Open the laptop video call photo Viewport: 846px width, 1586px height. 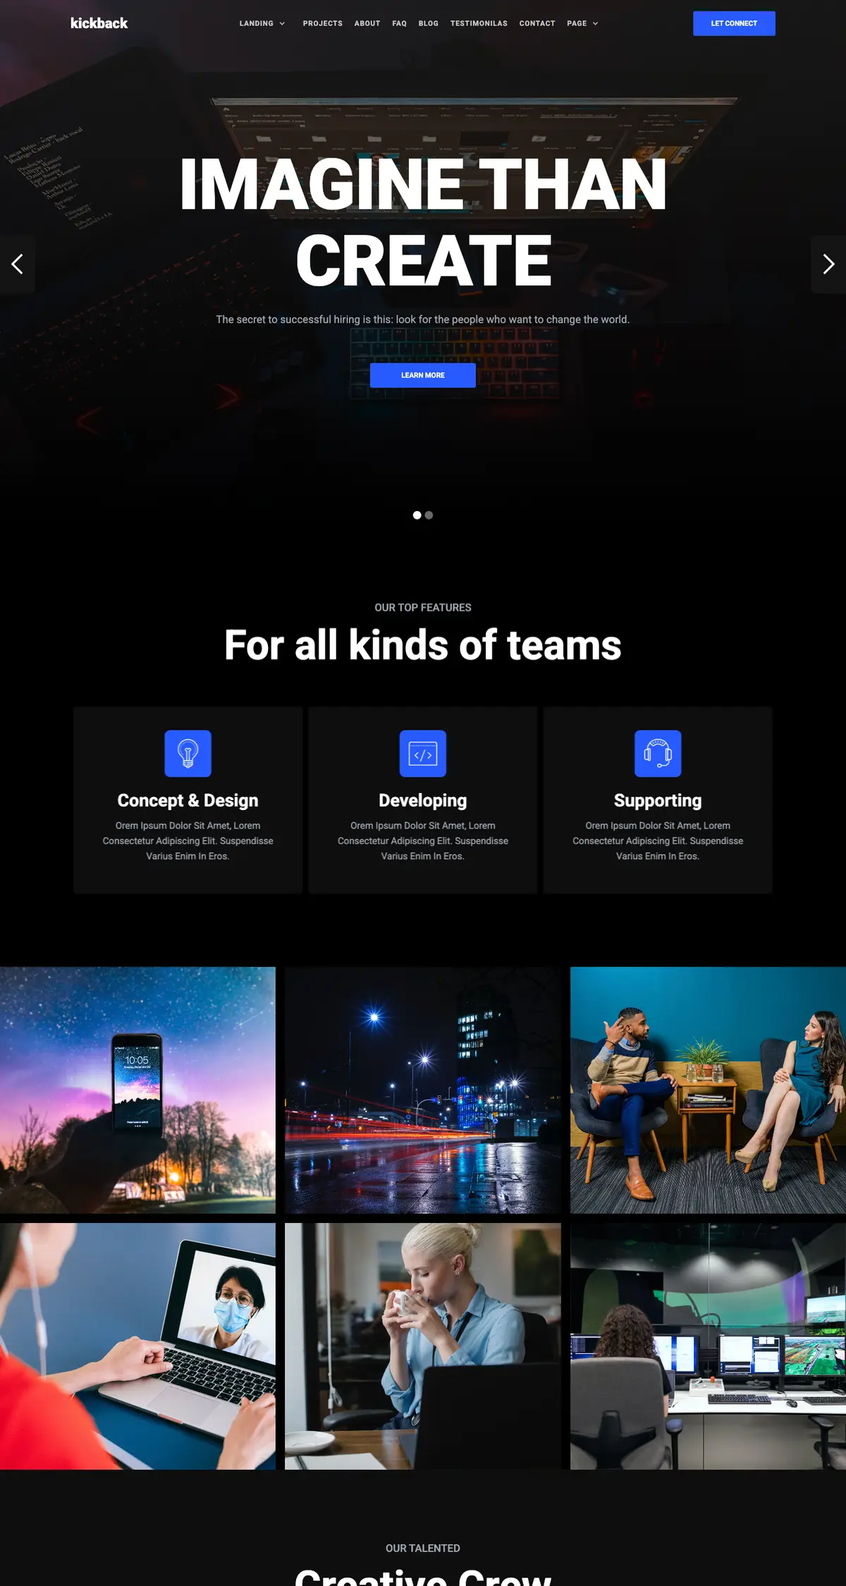tap(137, 1346)
